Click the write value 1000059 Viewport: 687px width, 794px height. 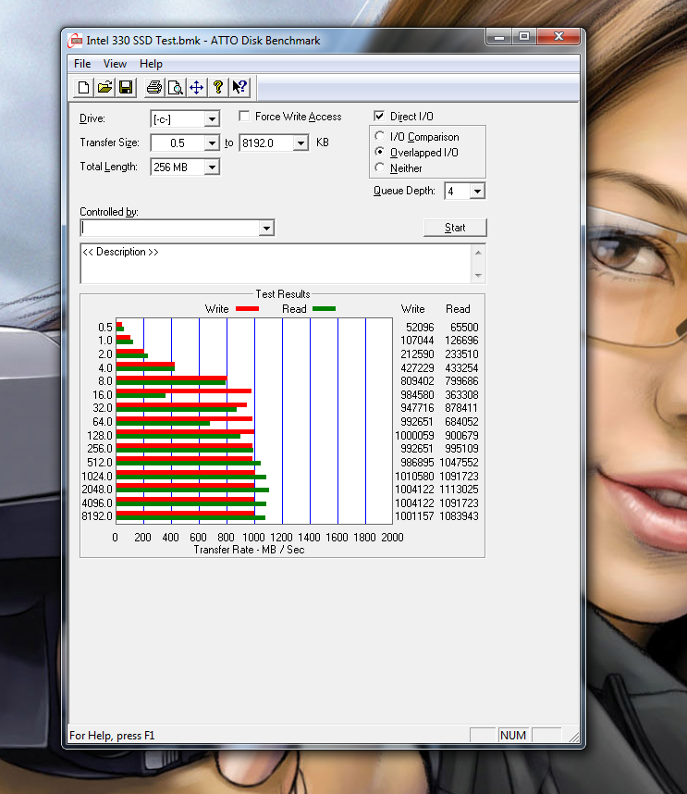(414, 436)
